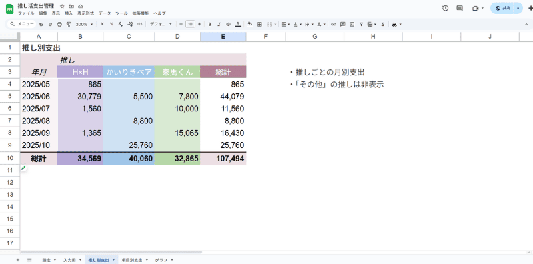Viewport: 533px width, 264px height.
Task: Expand the dropdown arrow next to 共有
Action: click(518, 8)
